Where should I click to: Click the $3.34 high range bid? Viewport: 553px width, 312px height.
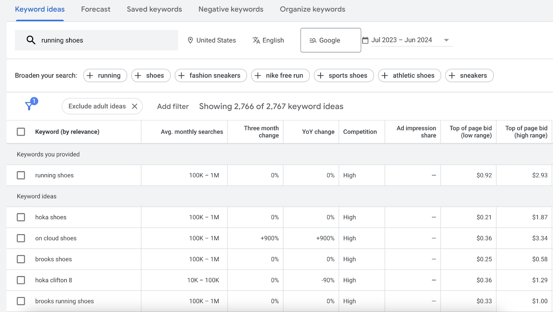(x=540, y=238)
